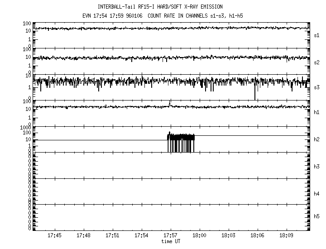Viewport: 326px width, 249px height.
Task: Select the 17:48 time tick label
Action: coord(84,235)
